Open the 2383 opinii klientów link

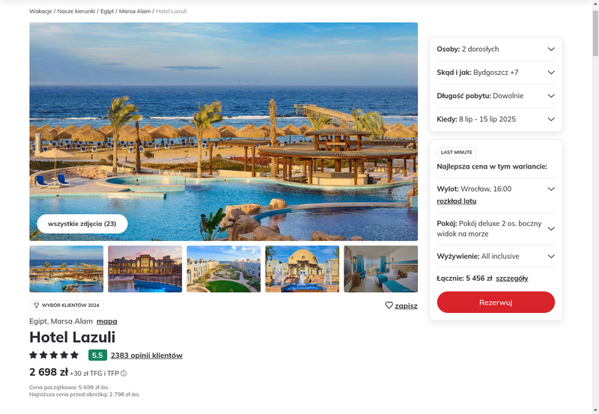[147, 355]
